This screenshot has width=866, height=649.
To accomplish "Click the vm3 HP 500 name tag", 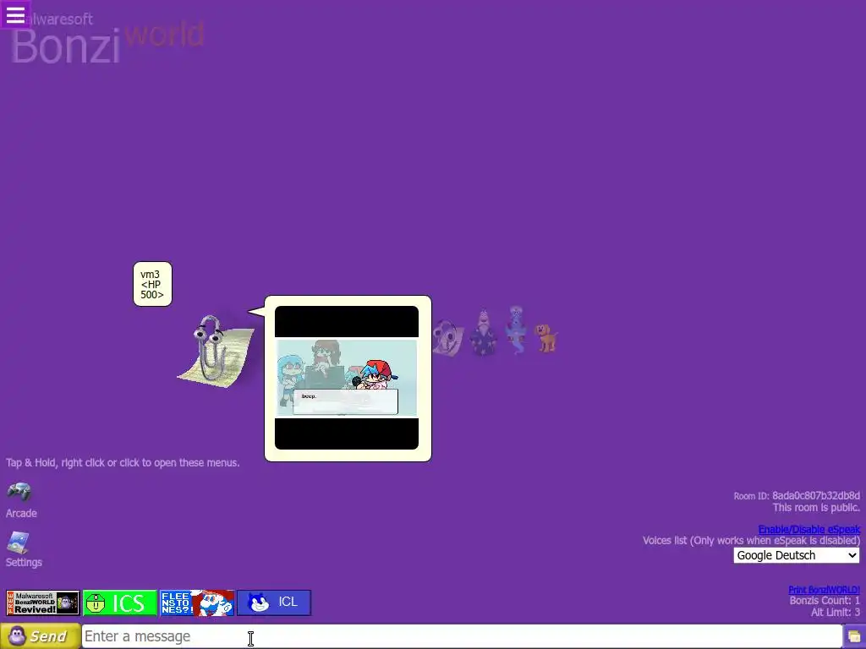I will tap(152, 284).
